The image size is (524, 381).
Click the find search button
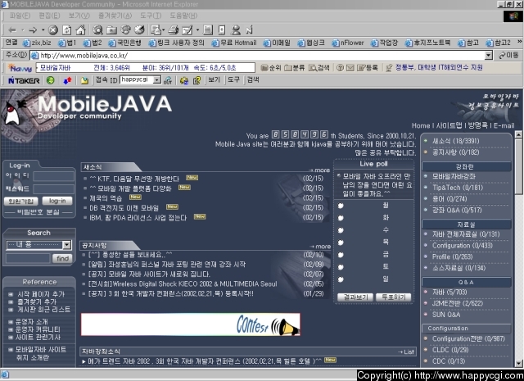62,259
